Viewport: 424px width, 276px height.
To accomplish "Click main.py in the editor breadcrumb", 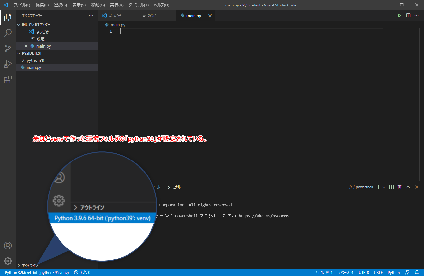I will point(118,25).
